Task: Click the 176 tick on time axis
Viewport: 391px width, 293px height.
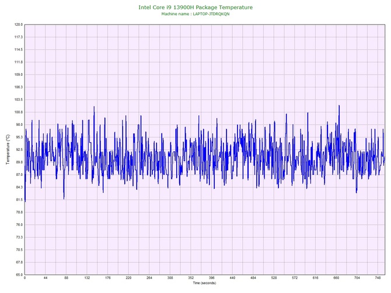Action: tap(108, 278)
